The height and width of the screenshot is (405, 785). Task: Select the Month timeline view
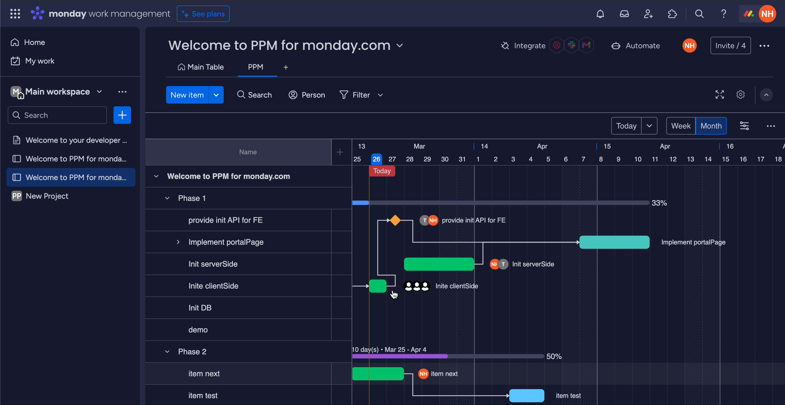coord(711,126)
